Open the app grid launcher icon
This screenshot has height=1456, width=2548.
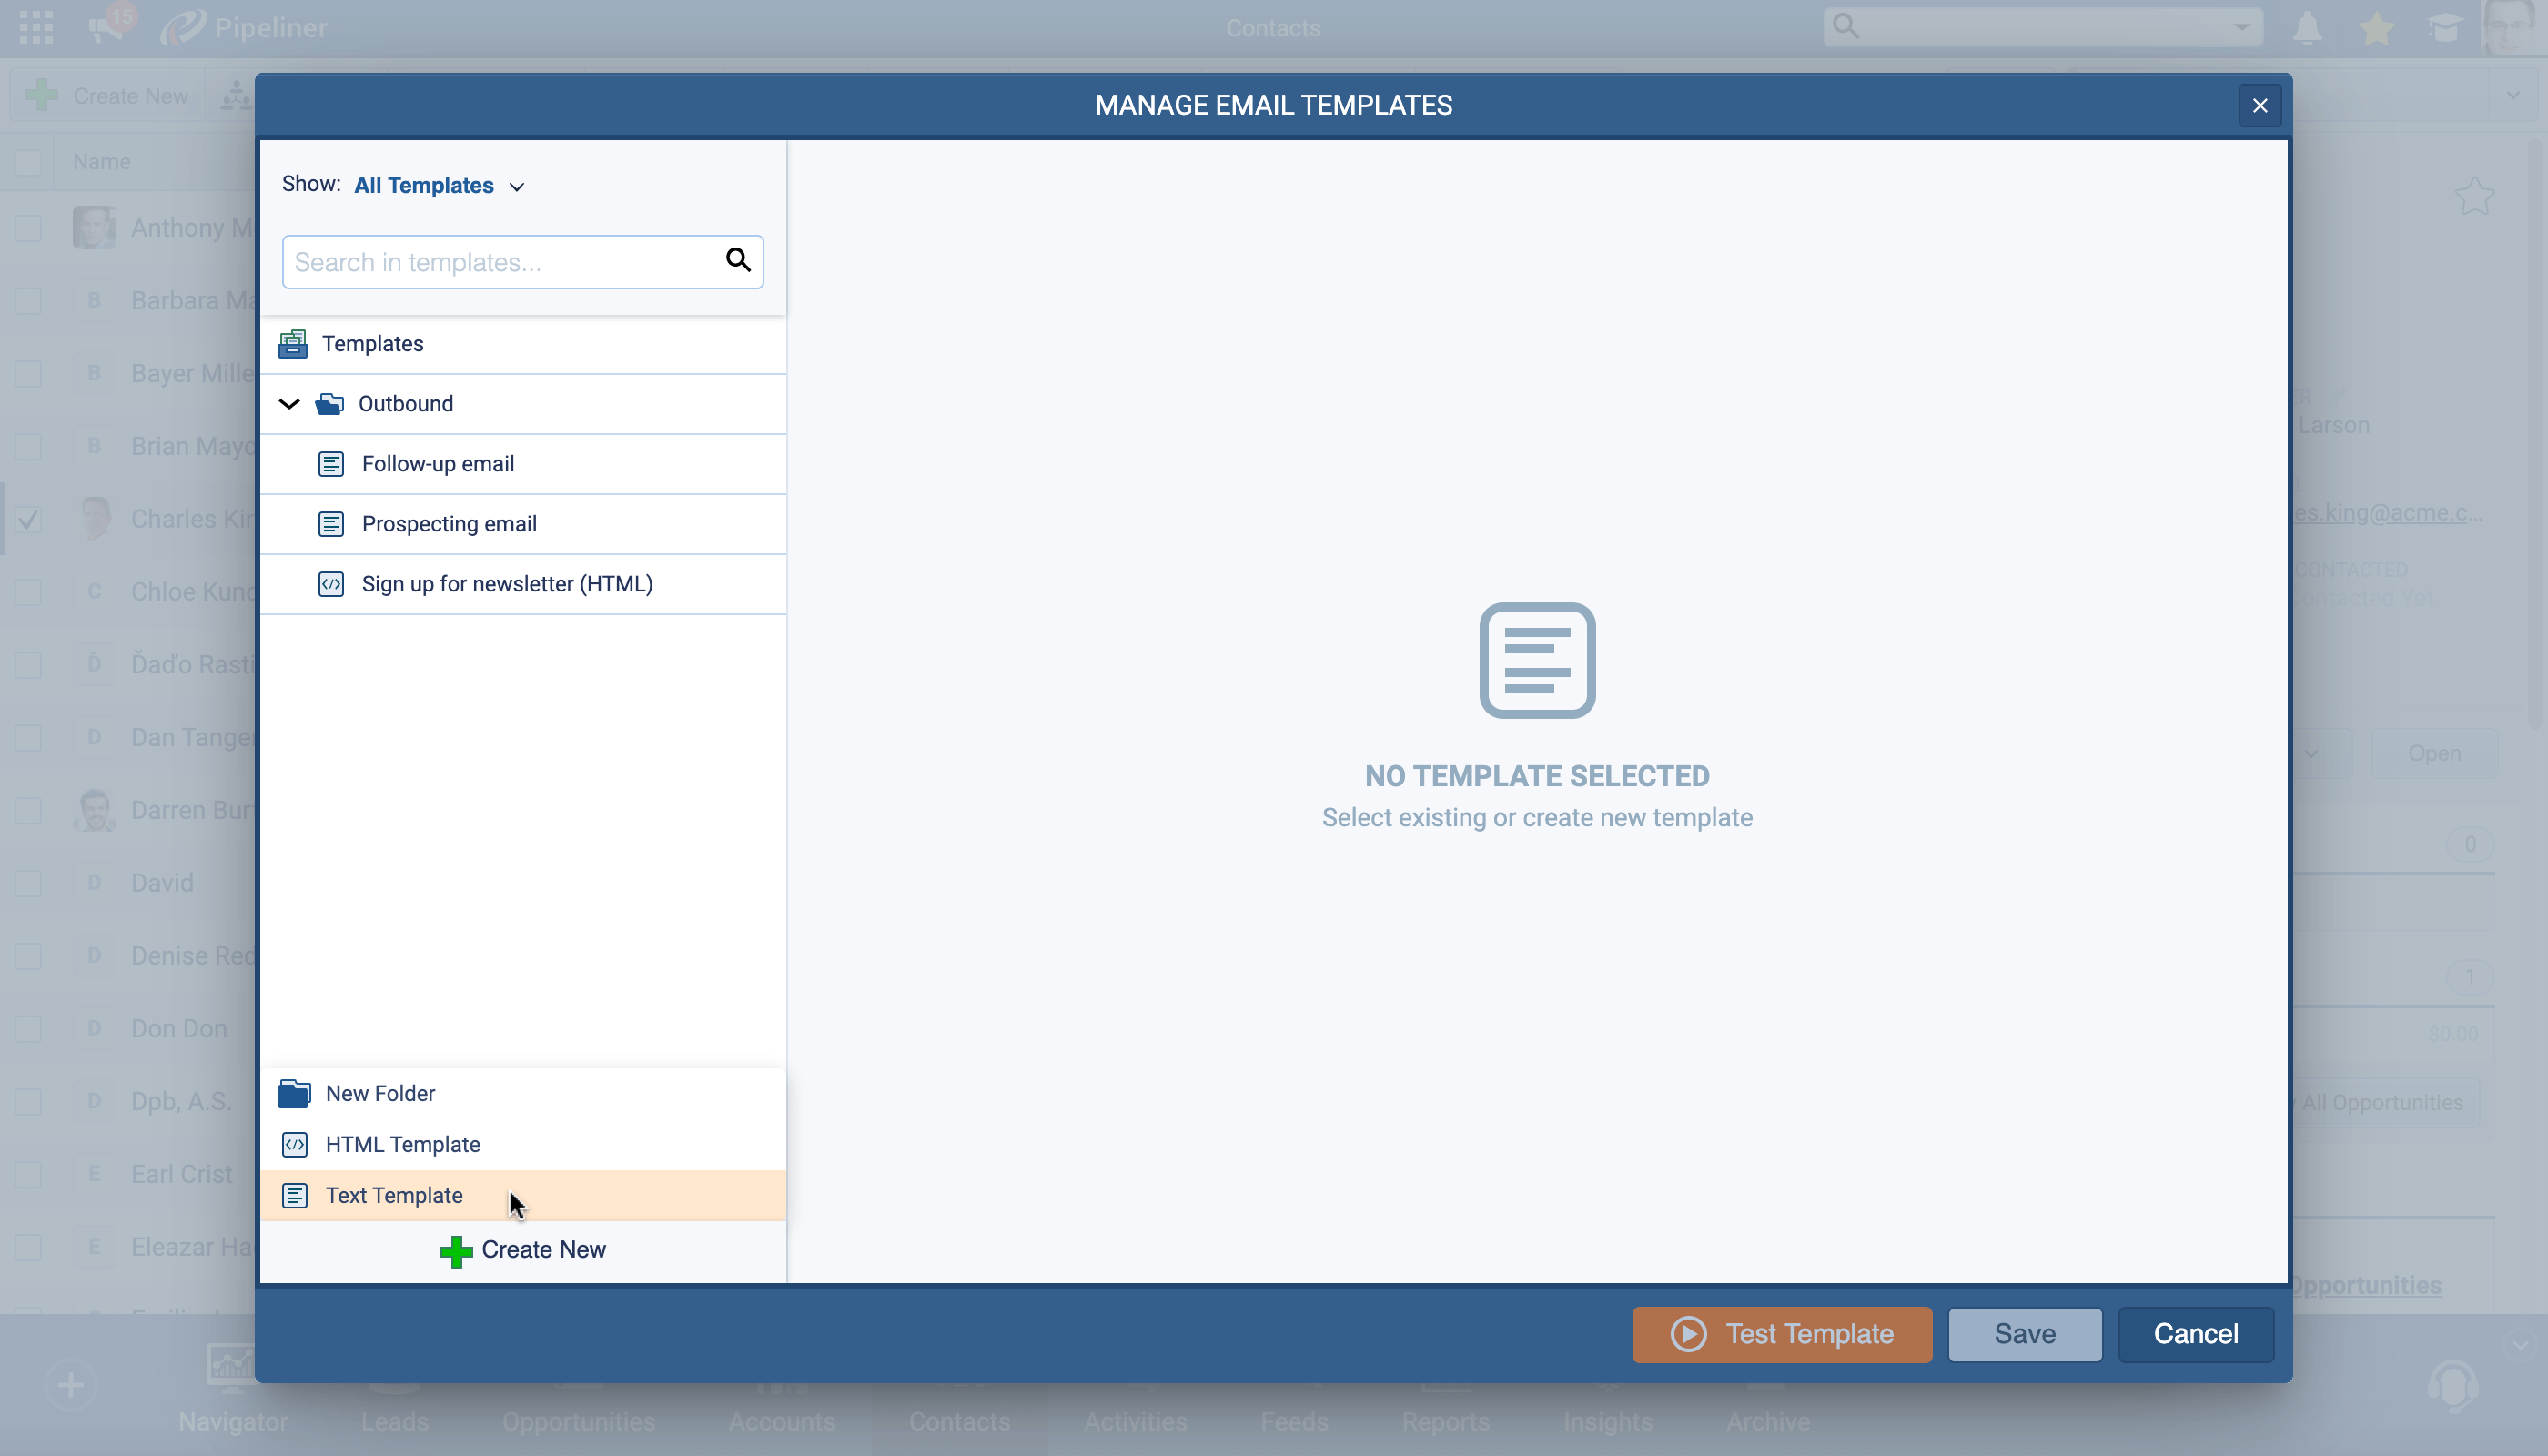click(x=36, y=28)
